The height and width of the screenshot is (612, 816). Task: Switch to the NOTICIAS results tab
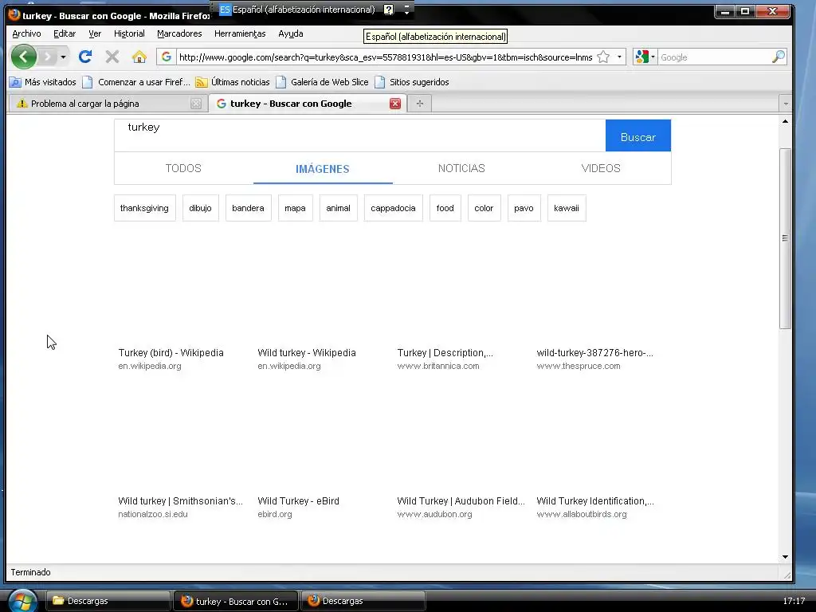pos(461,168)
